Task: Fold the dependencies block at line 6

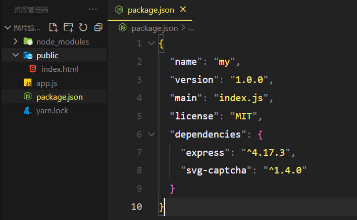Action: (x=151, y=135)
